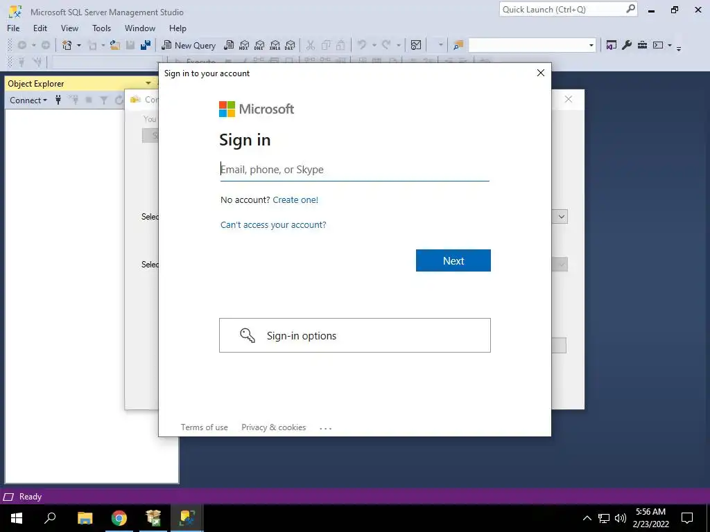Click the Copy icon in toolbar

tap(326, 45)
